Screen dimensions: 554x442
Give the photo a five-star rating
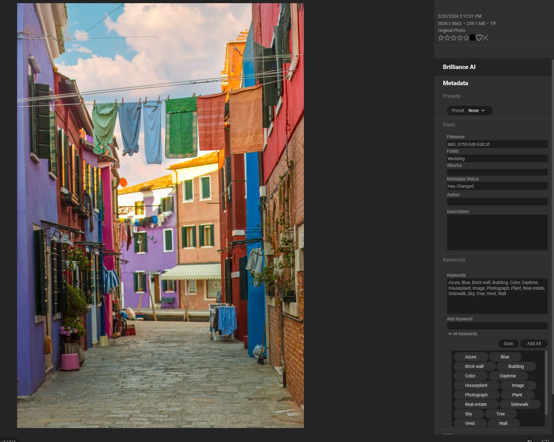pos(466,38)
